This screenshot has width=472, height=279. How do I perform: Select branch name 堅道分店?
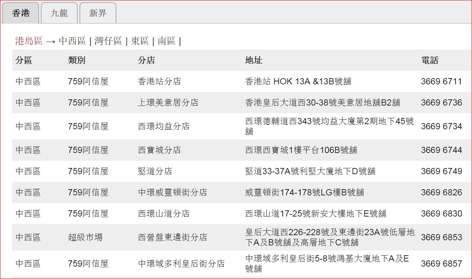pyautogui.click(x=155, y=171)
